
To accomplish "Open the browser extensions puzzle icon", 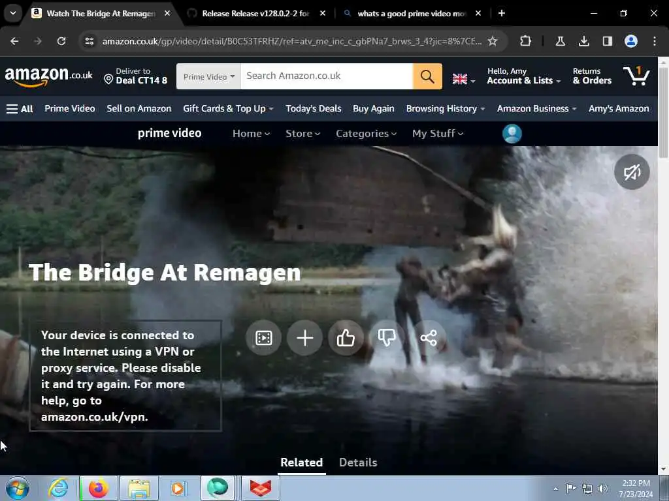I will point(526,41).
